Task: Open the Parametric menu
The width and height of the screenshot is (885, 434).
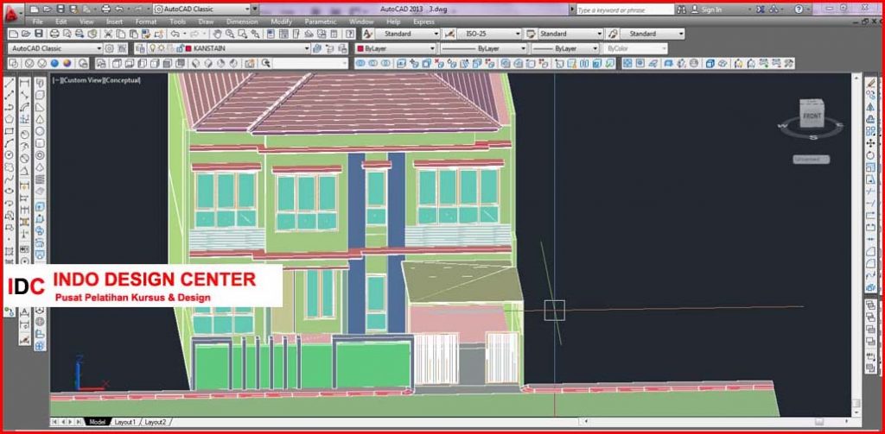Action: point(321,22)
